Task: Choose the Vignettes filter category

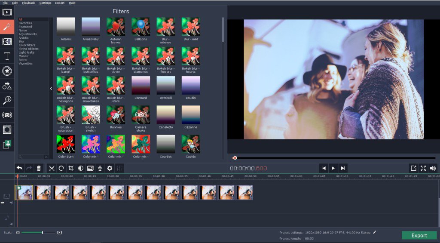Action: click(26, 64)
